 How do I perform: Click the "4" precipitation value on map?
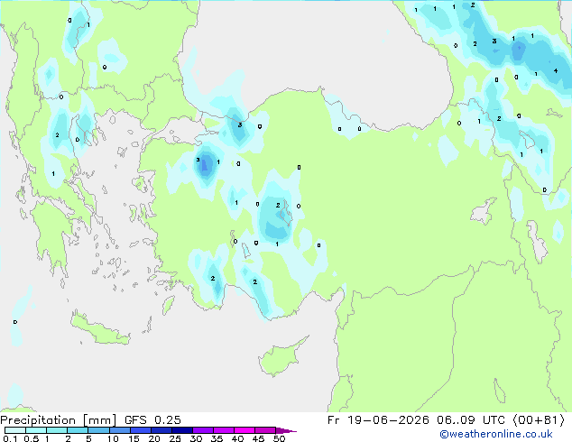click(x=556, y=70)
